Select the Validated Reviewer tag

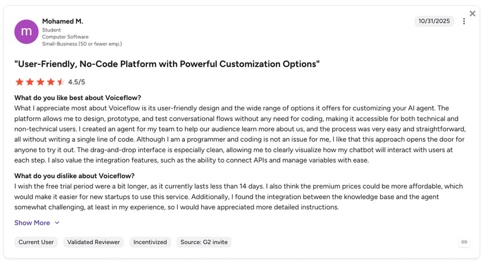pos(94,242)
